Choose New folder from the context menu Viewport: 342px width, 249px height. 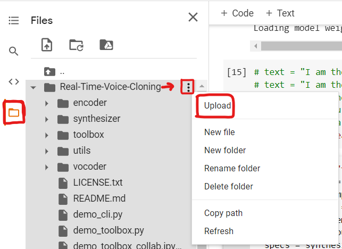(225, 151)
